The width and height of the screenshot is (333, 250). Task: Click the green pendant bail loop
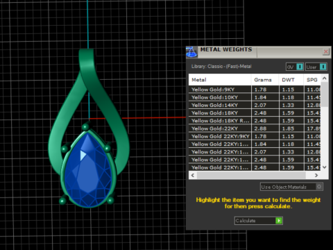87,60
